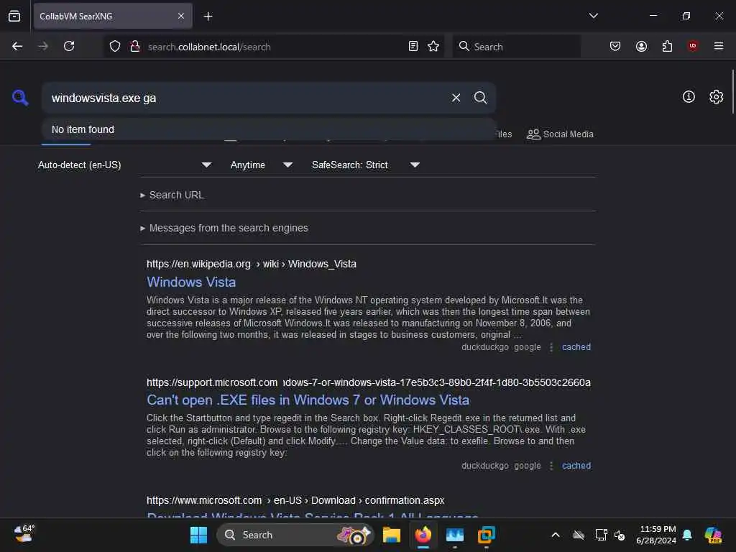Open Firefox View icon
736x552 pixels.
click(14, 17)
